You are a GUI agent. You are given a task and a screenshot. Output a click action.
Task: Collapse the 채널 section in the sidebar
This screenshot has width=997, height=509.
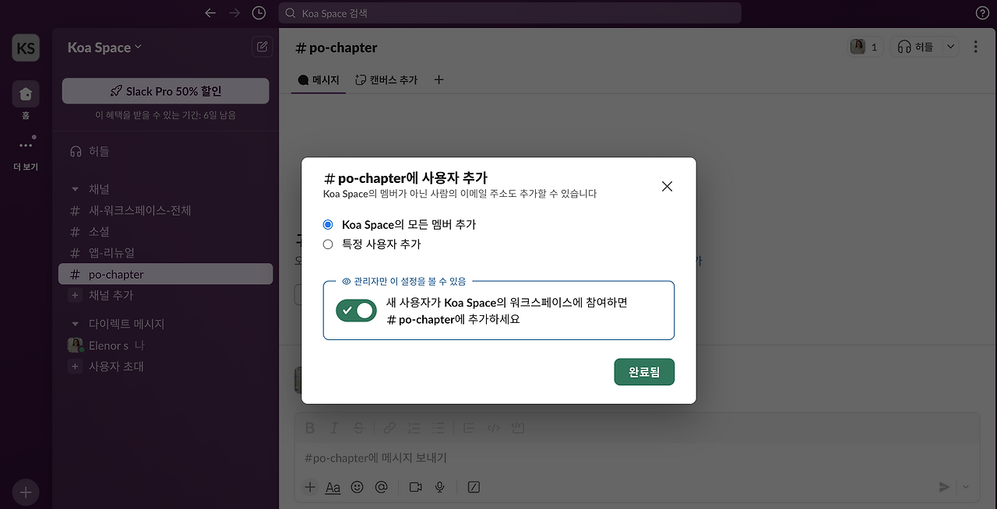74,188
